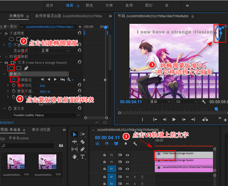Open the blend mode dropdown showing 正常
Screen dimensions: 228x186
tap(55, 51)
